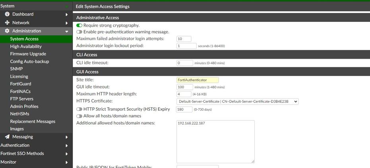Select SNMP in sidebar

pos(17,69)
